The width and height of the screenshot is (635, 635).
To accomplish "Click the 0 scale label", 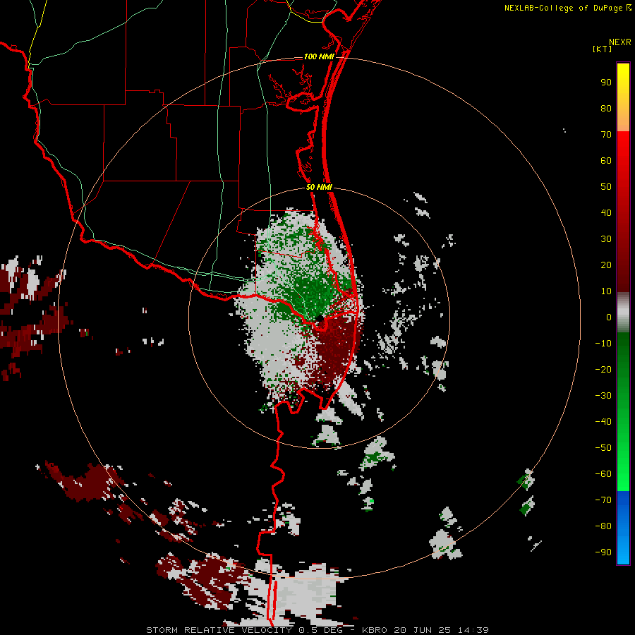I will tap(609, 317).
